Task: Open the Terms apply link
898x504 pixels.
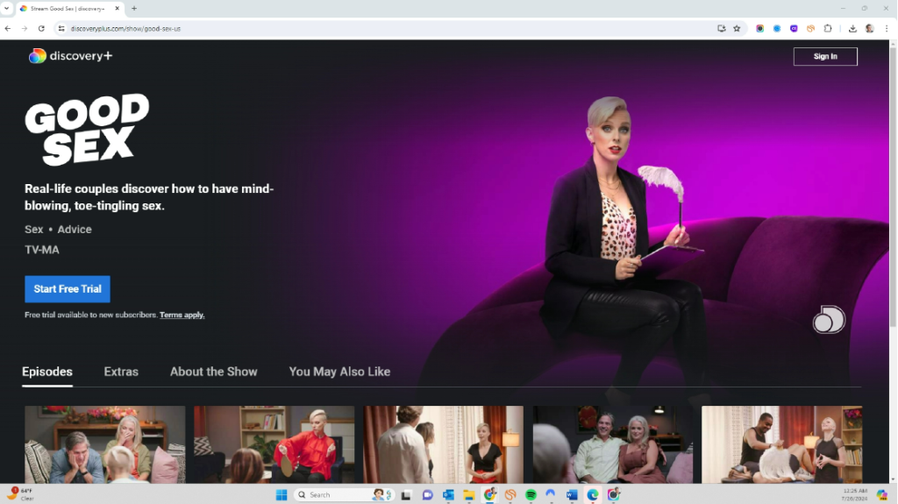Action: click(182, 315)
